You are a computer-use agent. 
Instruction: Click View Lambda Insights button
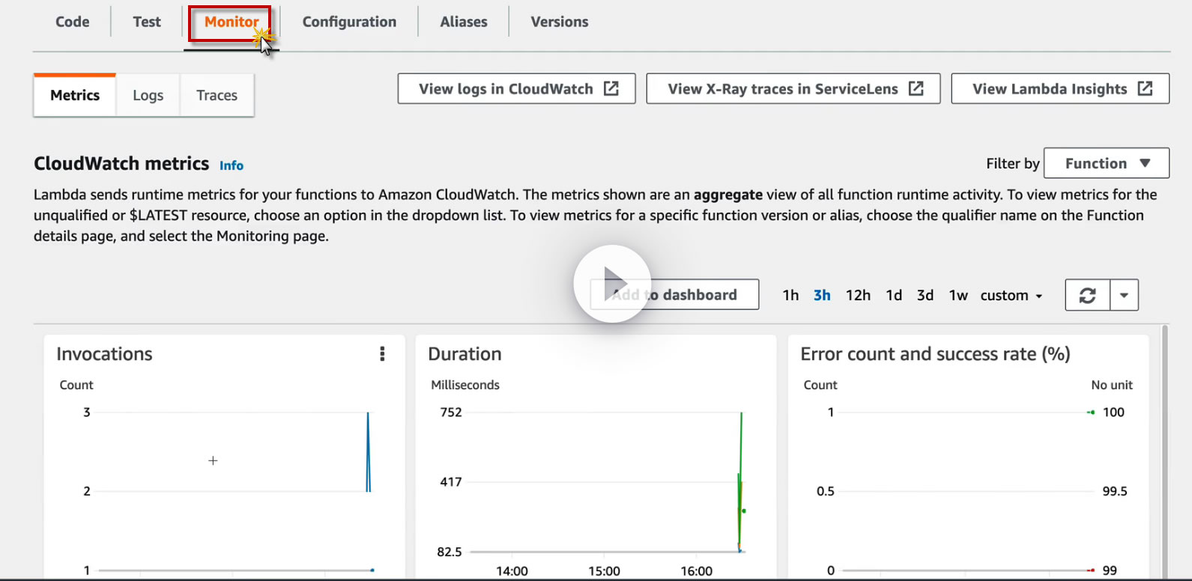tap(1059, 89)
